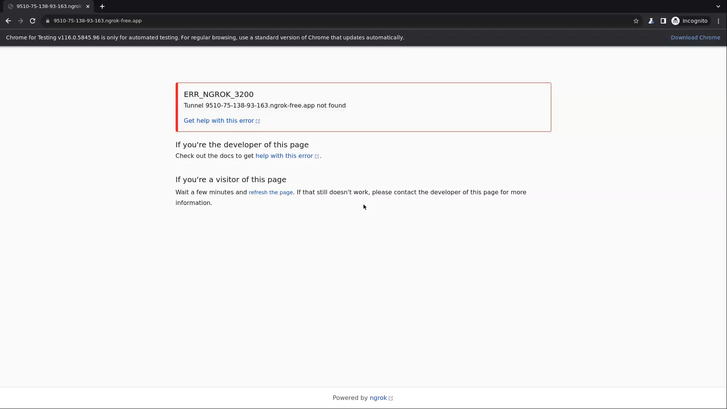
Task: Click developer's help with this error link
Action: 284,156
